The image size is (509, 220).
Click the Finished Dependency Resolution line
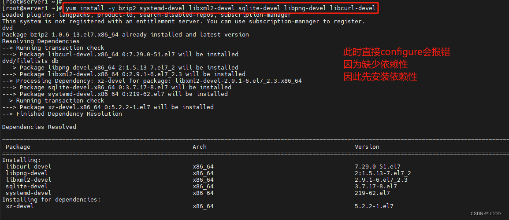pos(62,114)
